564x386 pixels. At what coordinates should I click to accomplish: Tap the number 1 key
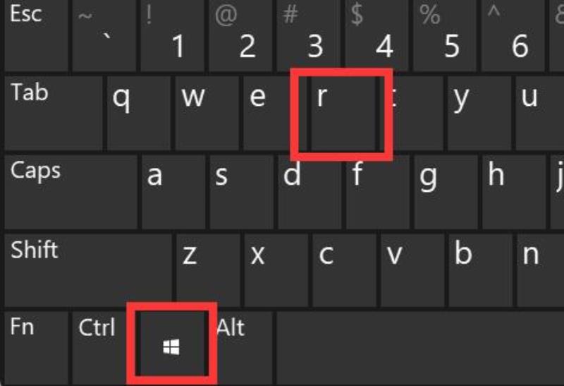[x=172, y=36]
